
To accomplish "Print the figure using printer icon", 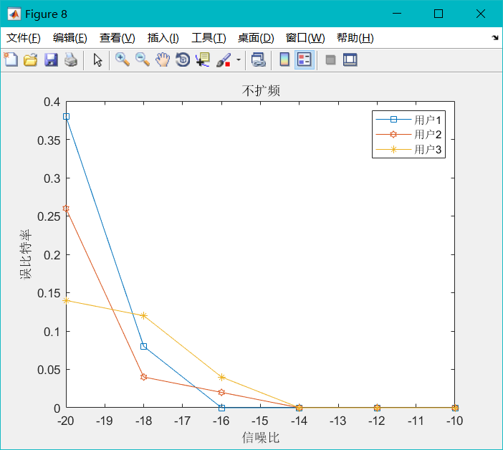I will pyautogui.click(x=71, y=59).
